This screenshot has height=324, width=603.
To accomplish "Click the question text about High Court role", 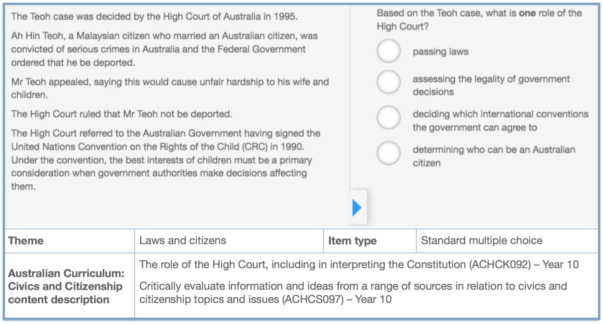I will point(479,20).
